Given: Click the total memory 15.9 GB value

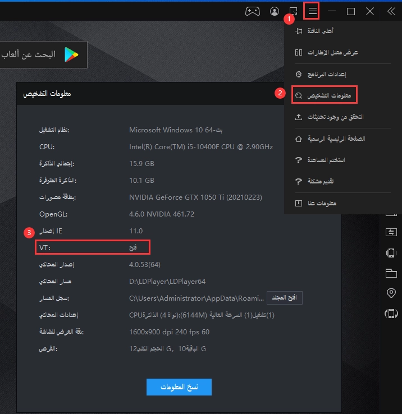Looking at the screenshot, I should (x=141, y=164).
